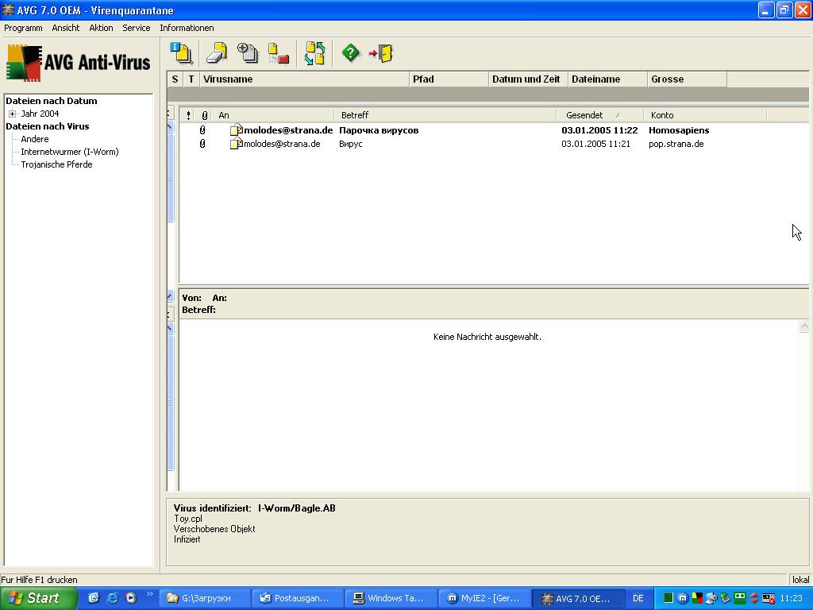Sort by Pfad column header
The image size is (813, 610).
pyautogui.click(x=449, y=79)
